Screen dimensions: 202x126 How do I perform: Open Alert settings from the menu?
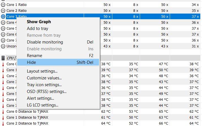tap(40, 98)
